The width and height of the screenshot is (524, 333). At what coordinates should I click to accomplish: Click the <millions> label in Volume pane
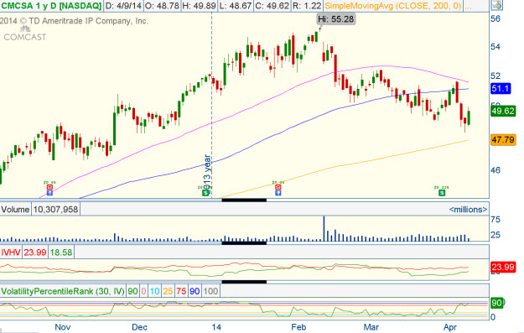(x=468, y=210)
